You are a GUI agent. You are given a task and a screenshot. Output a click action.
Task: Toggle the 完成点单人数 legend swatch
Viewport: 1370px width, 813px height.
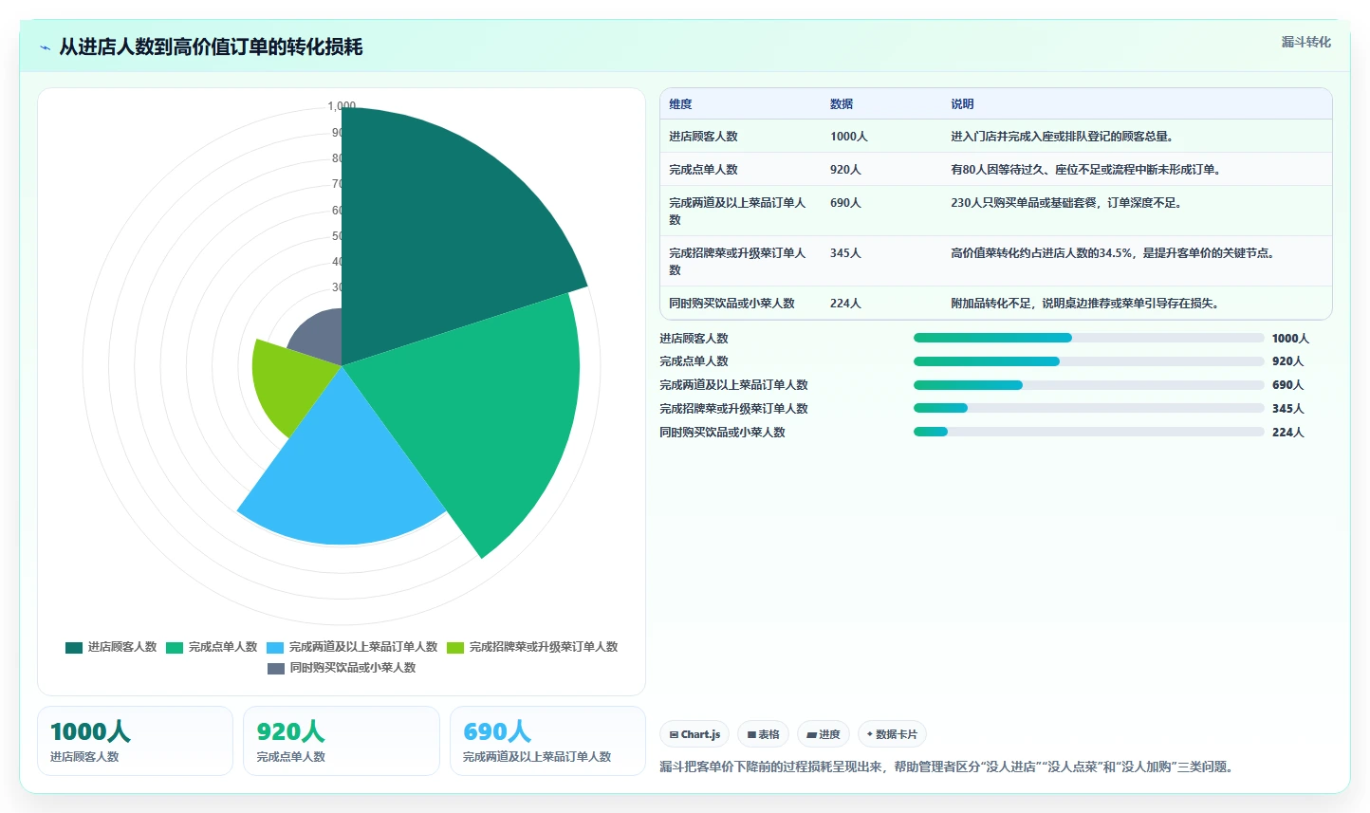coord(175,647)
